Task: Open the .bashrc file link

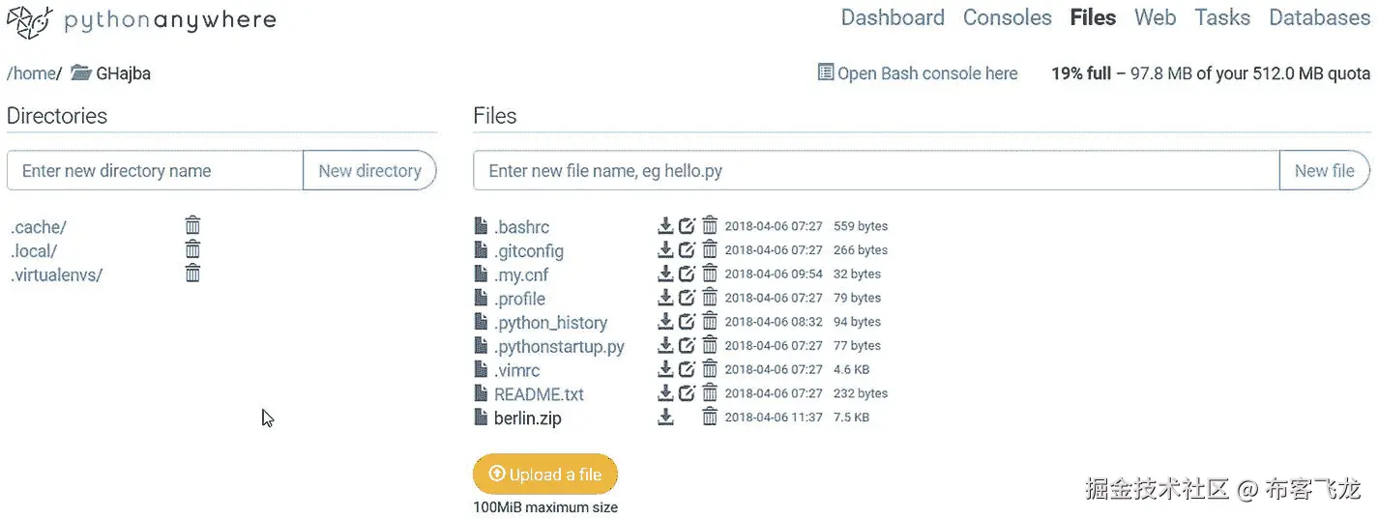Action: pyautogui.click(x=521, y=227)
